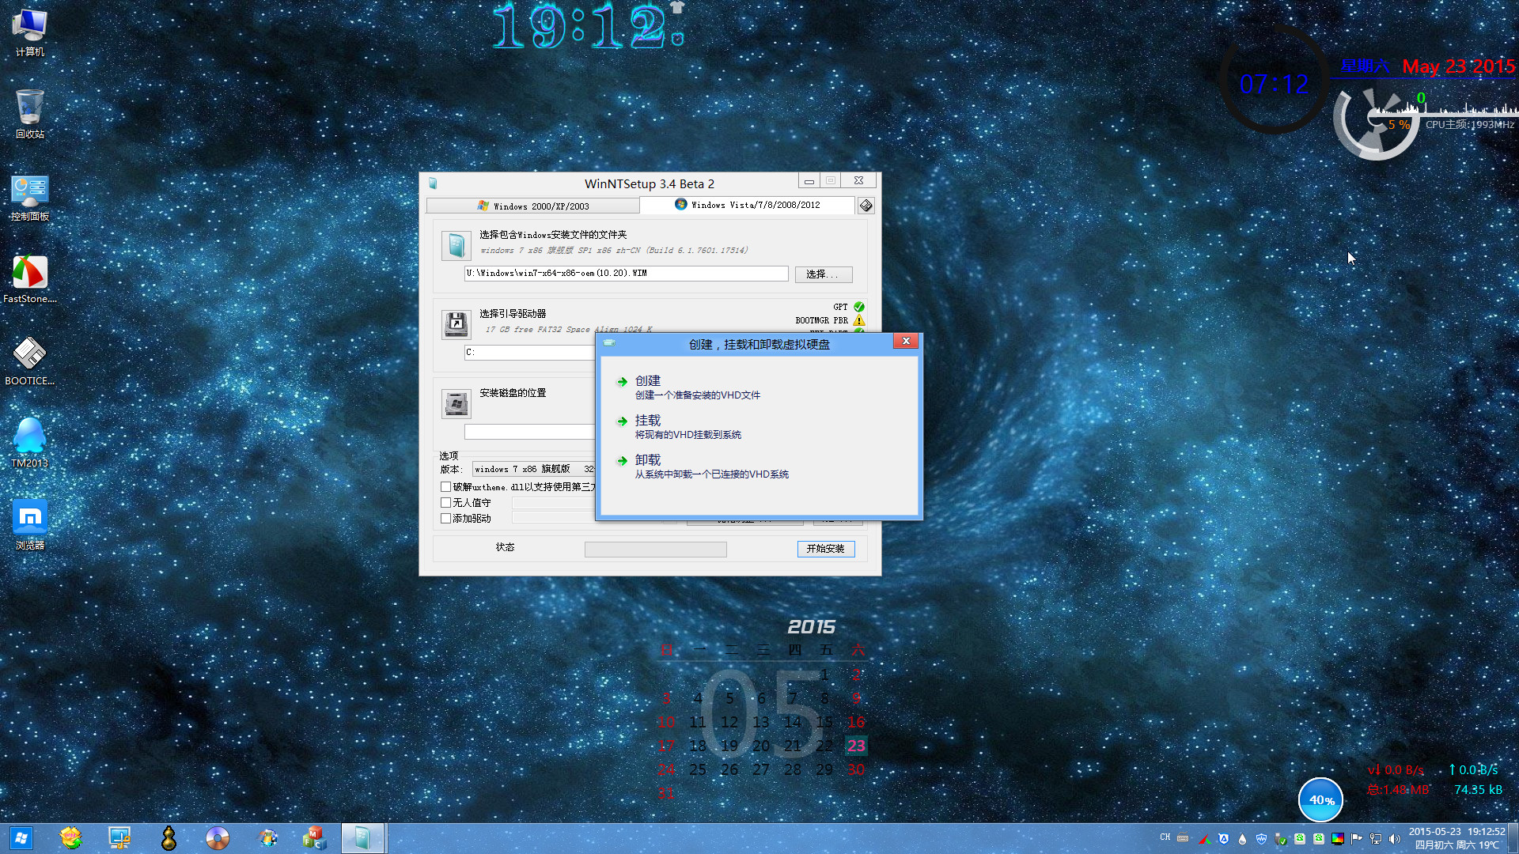Screen dimensions: 1519x854
Task: Enable the 破解uxtheme.dll checkbox
Action: 446,487
